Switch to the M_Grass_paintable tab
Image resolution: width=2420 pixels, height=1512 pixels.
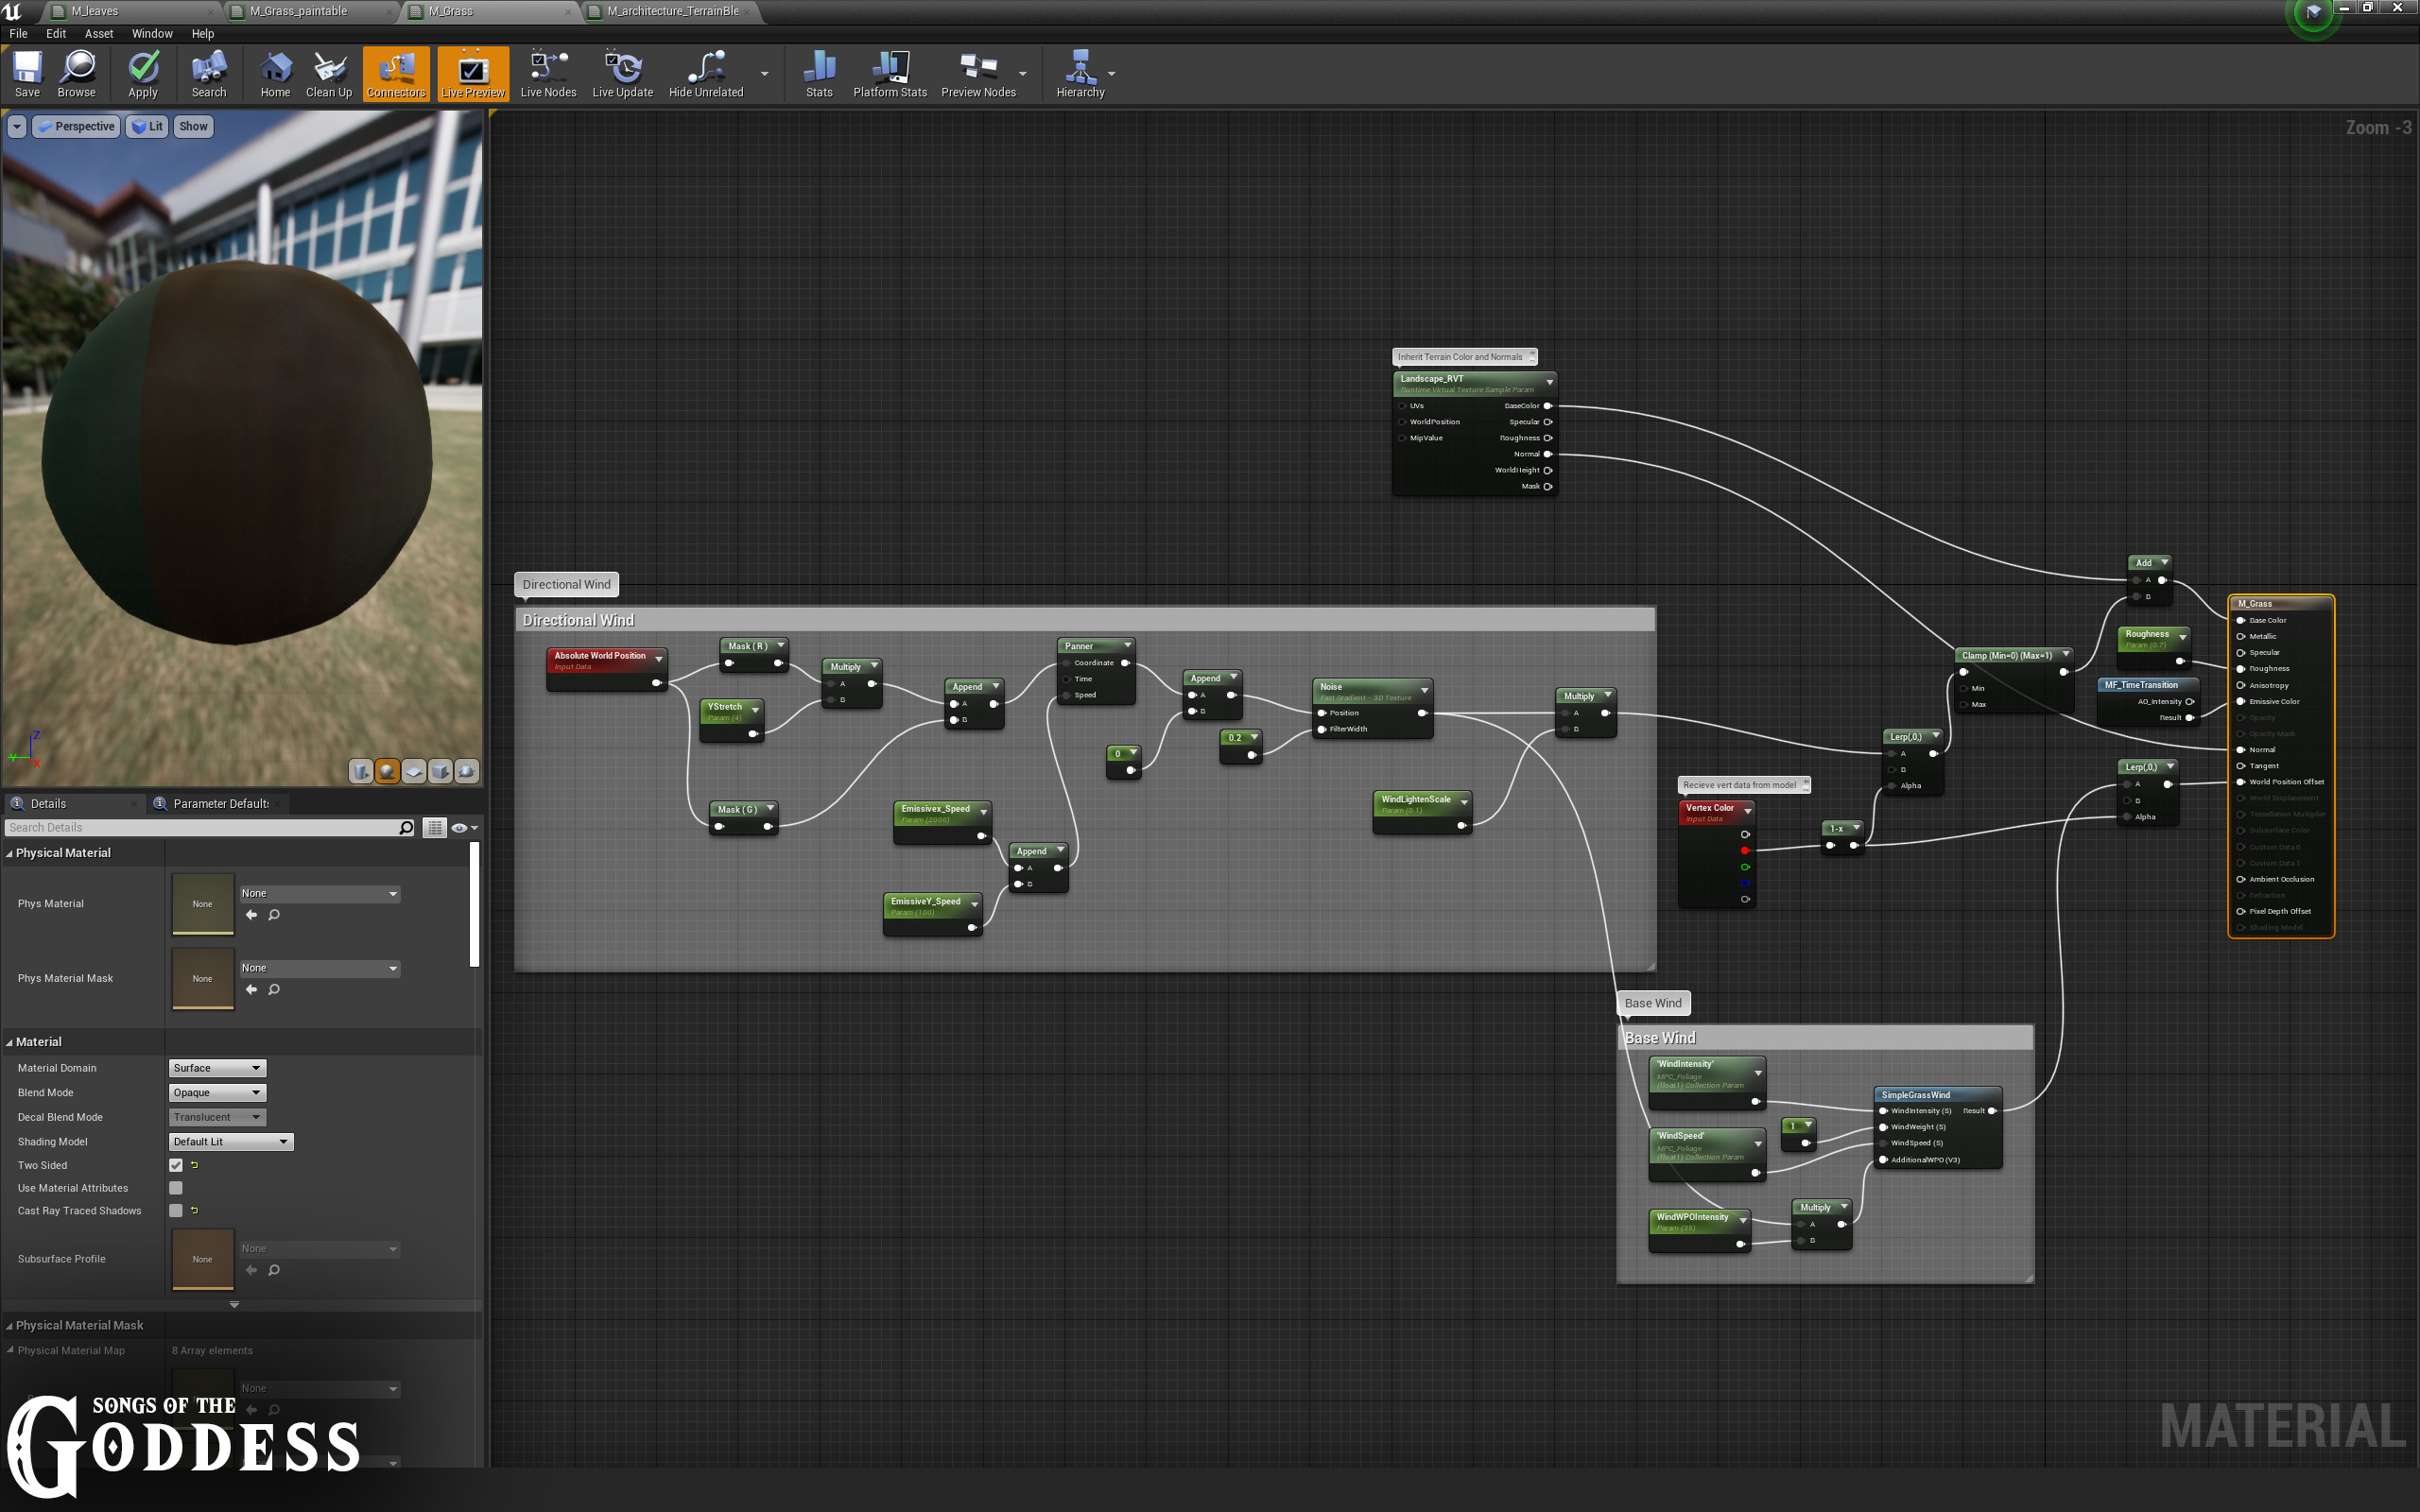pyautogui.click(x=299, y=11)
